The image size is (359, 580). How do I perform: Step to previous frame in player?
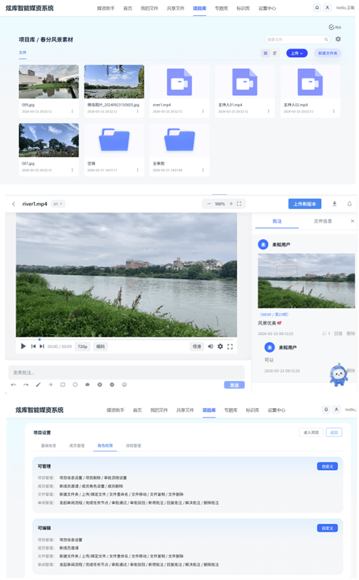pyautogui.click(x=33, y=346)
